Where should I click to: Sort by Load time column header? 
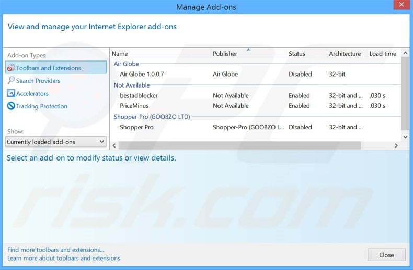click(384, 54)
